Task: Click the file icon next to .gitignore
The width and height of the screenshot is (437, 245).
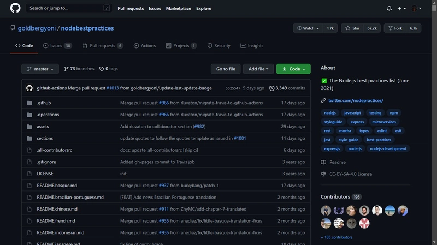Action: (x=29, y=162)
